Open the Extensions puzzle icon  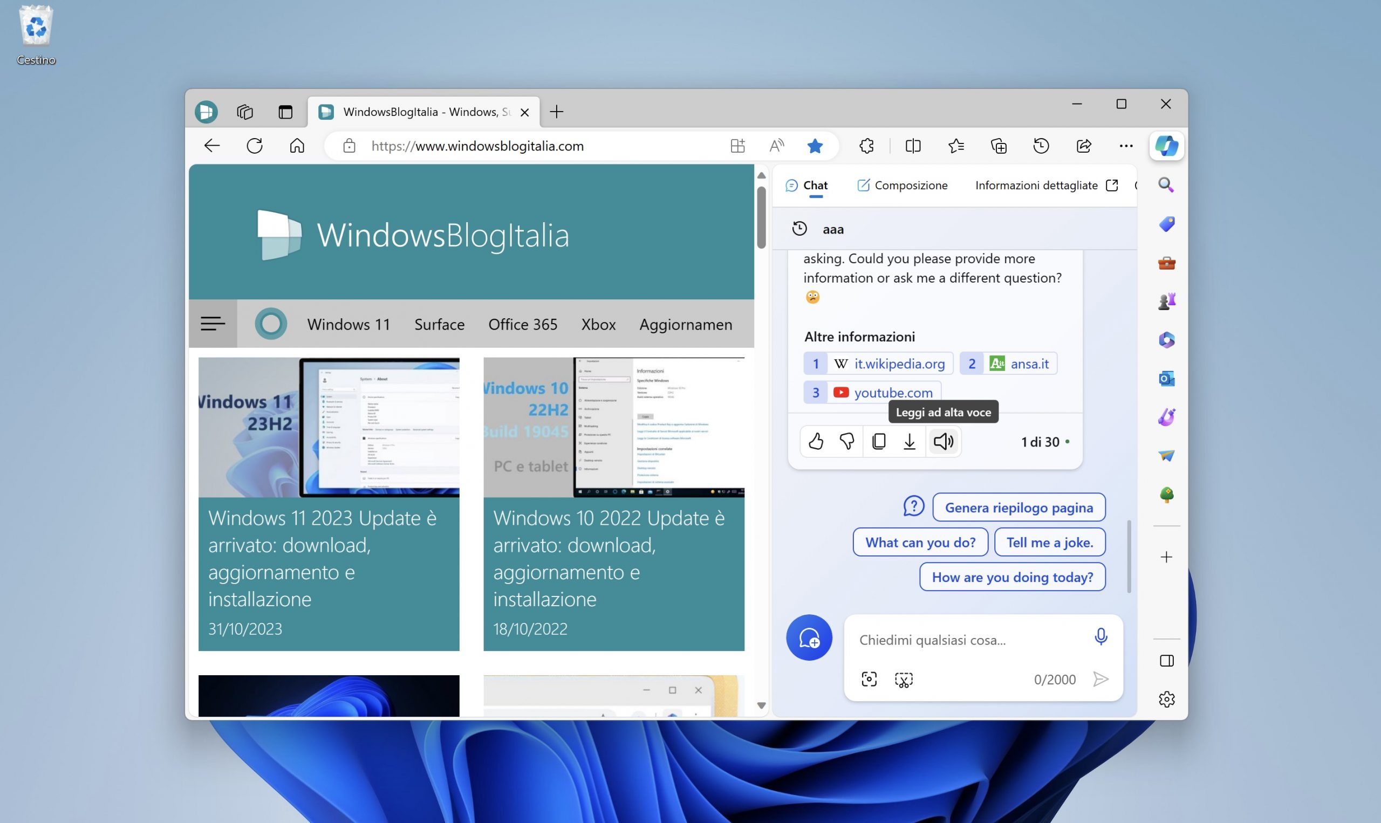(867, 146)
